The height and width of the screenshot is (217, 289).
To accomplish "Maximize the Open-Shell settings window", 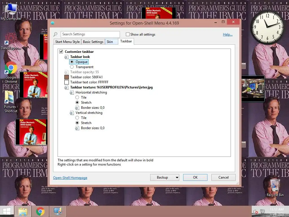I will tap(223, 22).
